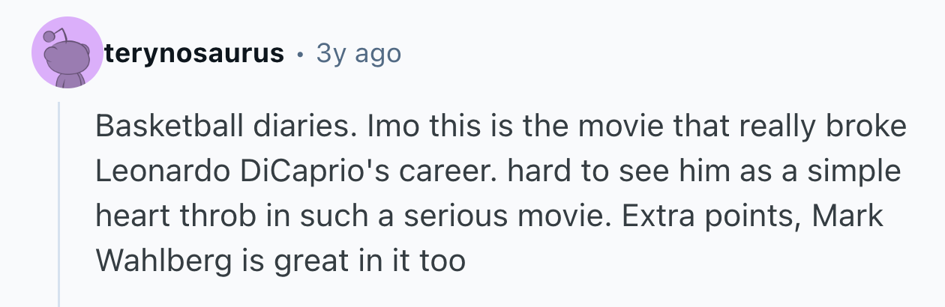Click the word "Imo" in the comment

coord(389,127)
